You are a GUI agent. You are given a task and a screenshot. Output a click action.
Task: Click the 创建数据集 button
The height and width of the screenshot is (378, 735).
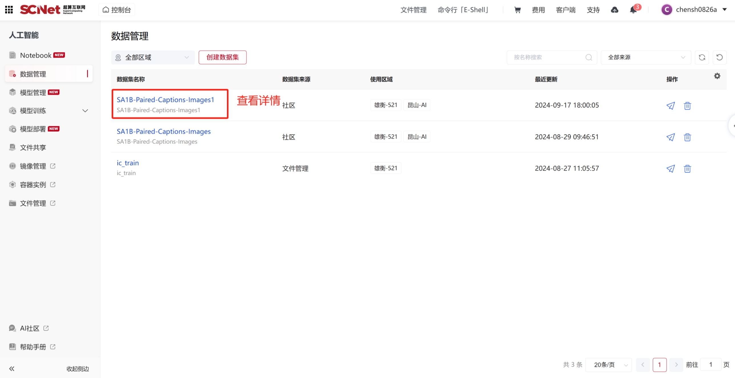coord(222,58)
